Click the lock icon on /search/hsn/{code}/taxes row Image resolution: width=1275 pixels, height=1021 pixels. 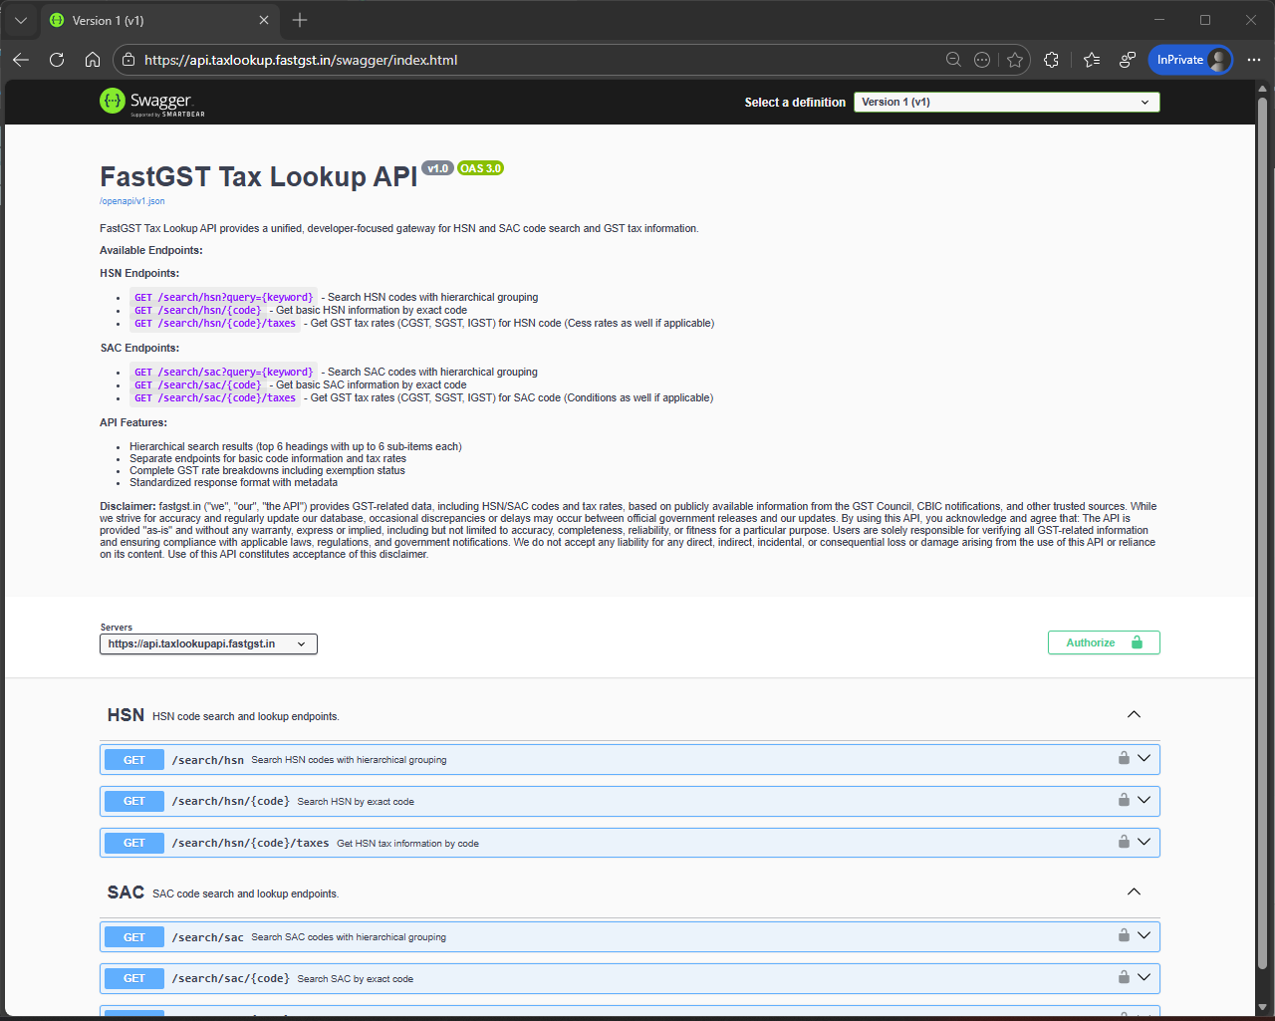point(1124,842)
